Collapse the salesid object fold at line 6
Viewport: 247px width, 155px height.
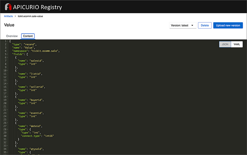click(x=7, y=58)
